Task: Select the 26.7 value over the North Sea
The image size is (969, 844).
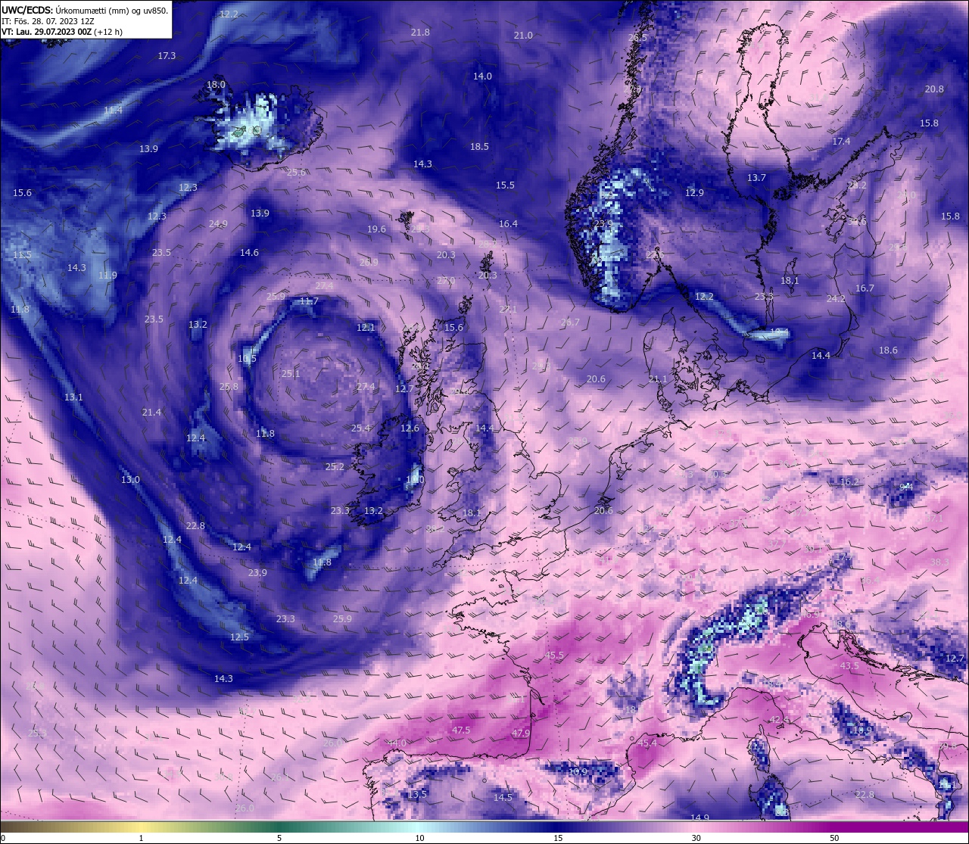Action: point(570,322)
